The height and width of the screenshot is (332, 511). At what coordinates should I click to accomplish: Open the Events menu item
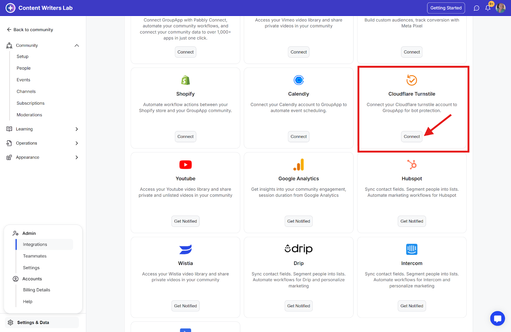23,80
